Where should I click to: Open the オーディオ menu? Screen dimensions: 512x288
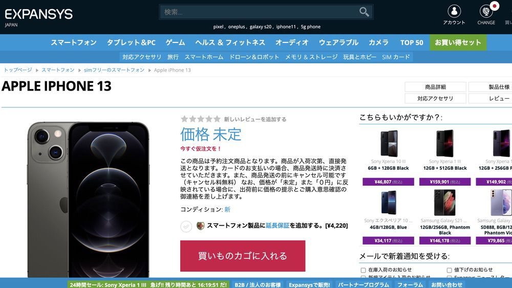coord(292,42)
